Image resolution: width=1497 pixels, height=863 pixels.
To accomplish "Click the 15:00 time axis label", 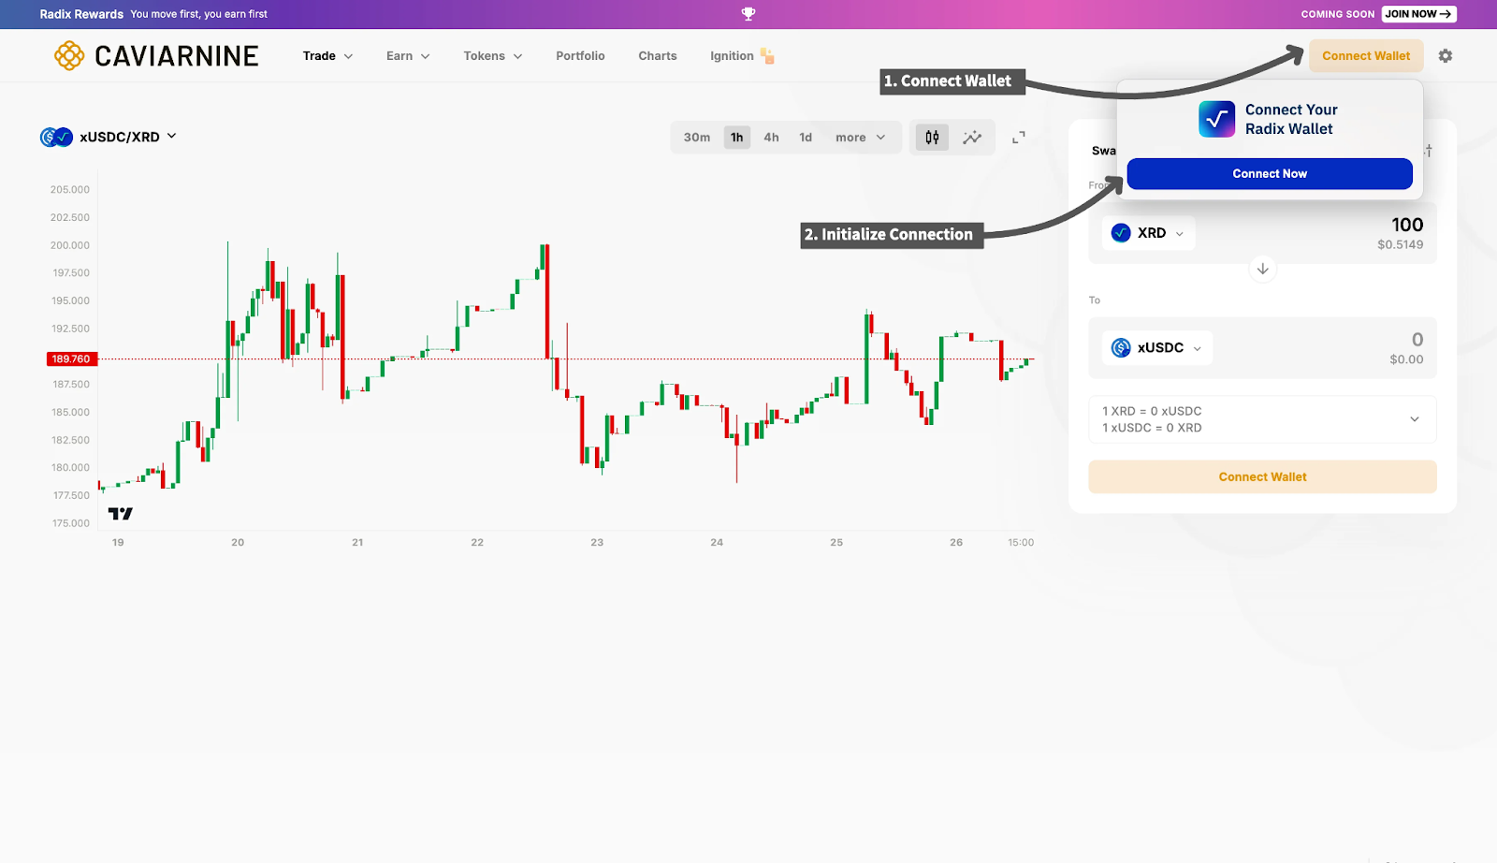I will point(1021,543).
